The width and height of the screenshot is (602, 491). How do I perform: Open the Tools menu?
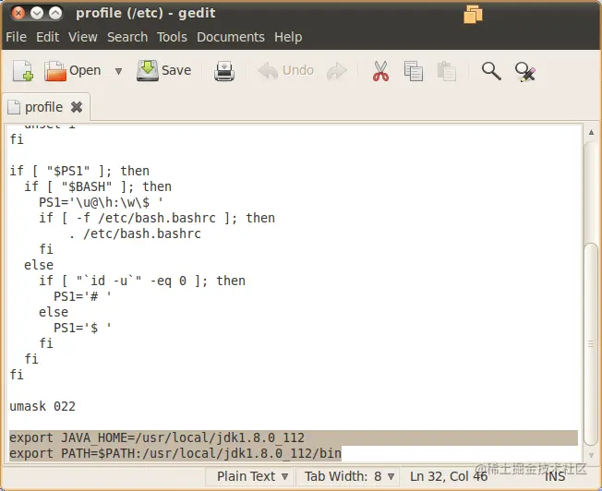tap(172, 37)
